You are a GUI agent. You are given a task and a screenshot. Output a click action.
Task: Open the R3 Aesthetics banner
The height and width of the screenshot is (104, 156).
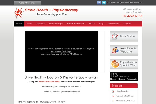point(124,76)
